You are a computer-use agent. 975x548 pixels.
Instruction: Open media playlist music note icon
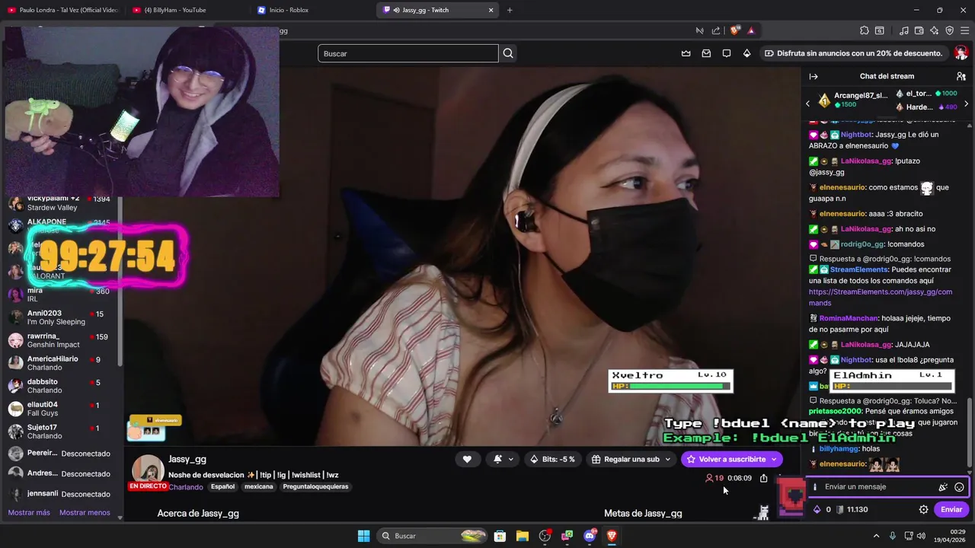904,30
